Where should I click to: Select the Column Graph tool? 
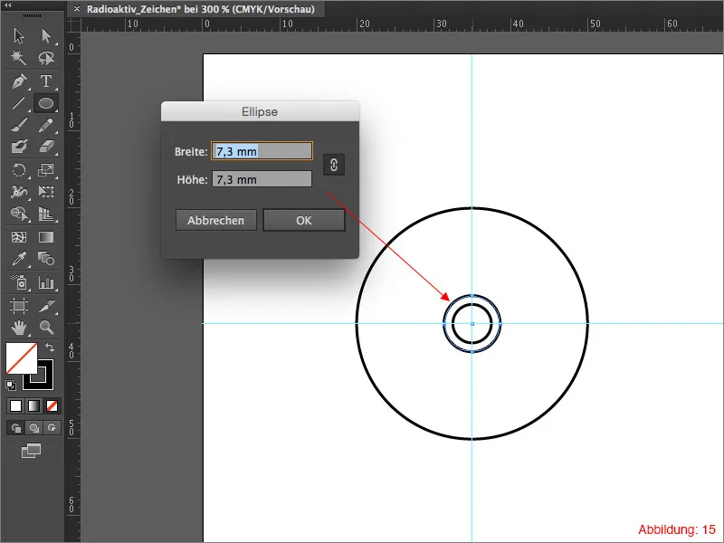click(46, 282)
